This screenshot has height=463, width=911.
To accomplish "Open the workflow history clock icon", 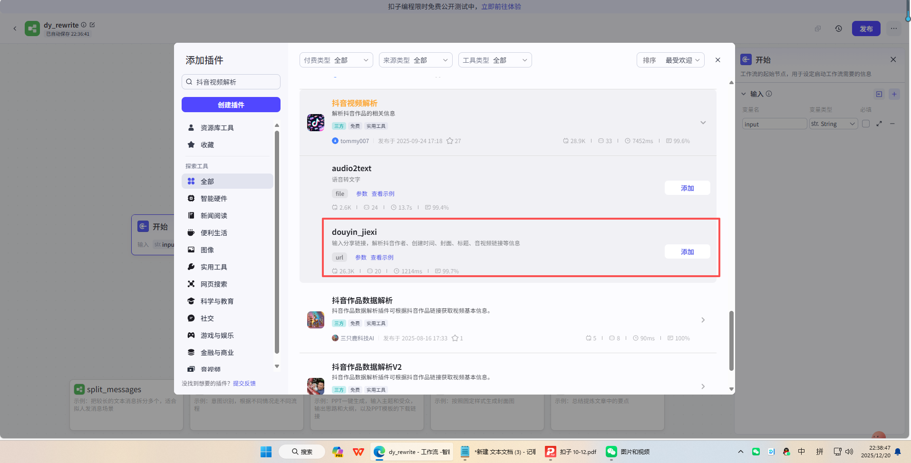I will click(x=838, y=29).
